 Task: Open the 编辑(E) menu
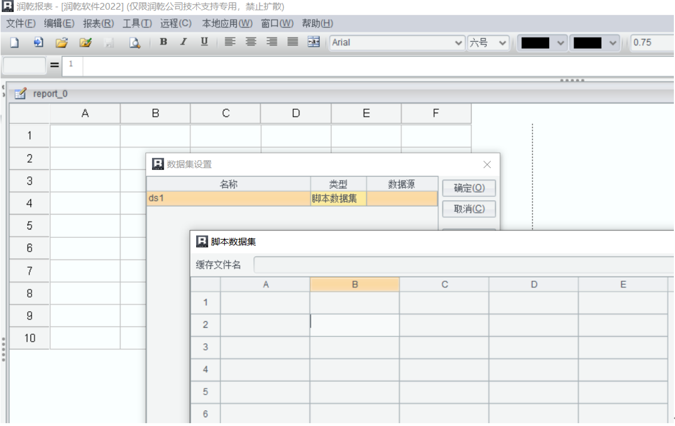(x=59, y=23)
